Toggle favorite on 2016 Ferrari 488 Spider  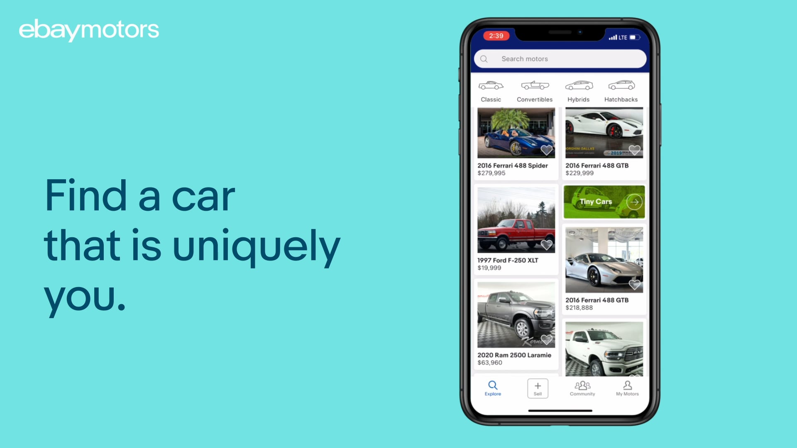[x=546, y=150]
